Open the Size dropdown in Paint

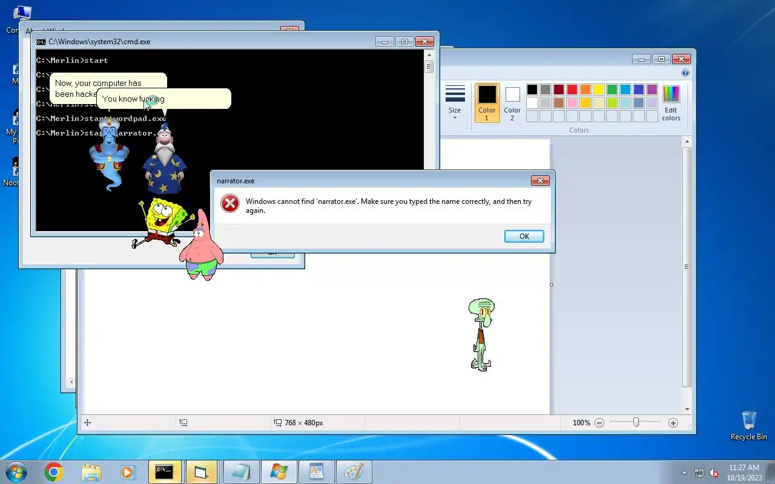click(455, 103)
